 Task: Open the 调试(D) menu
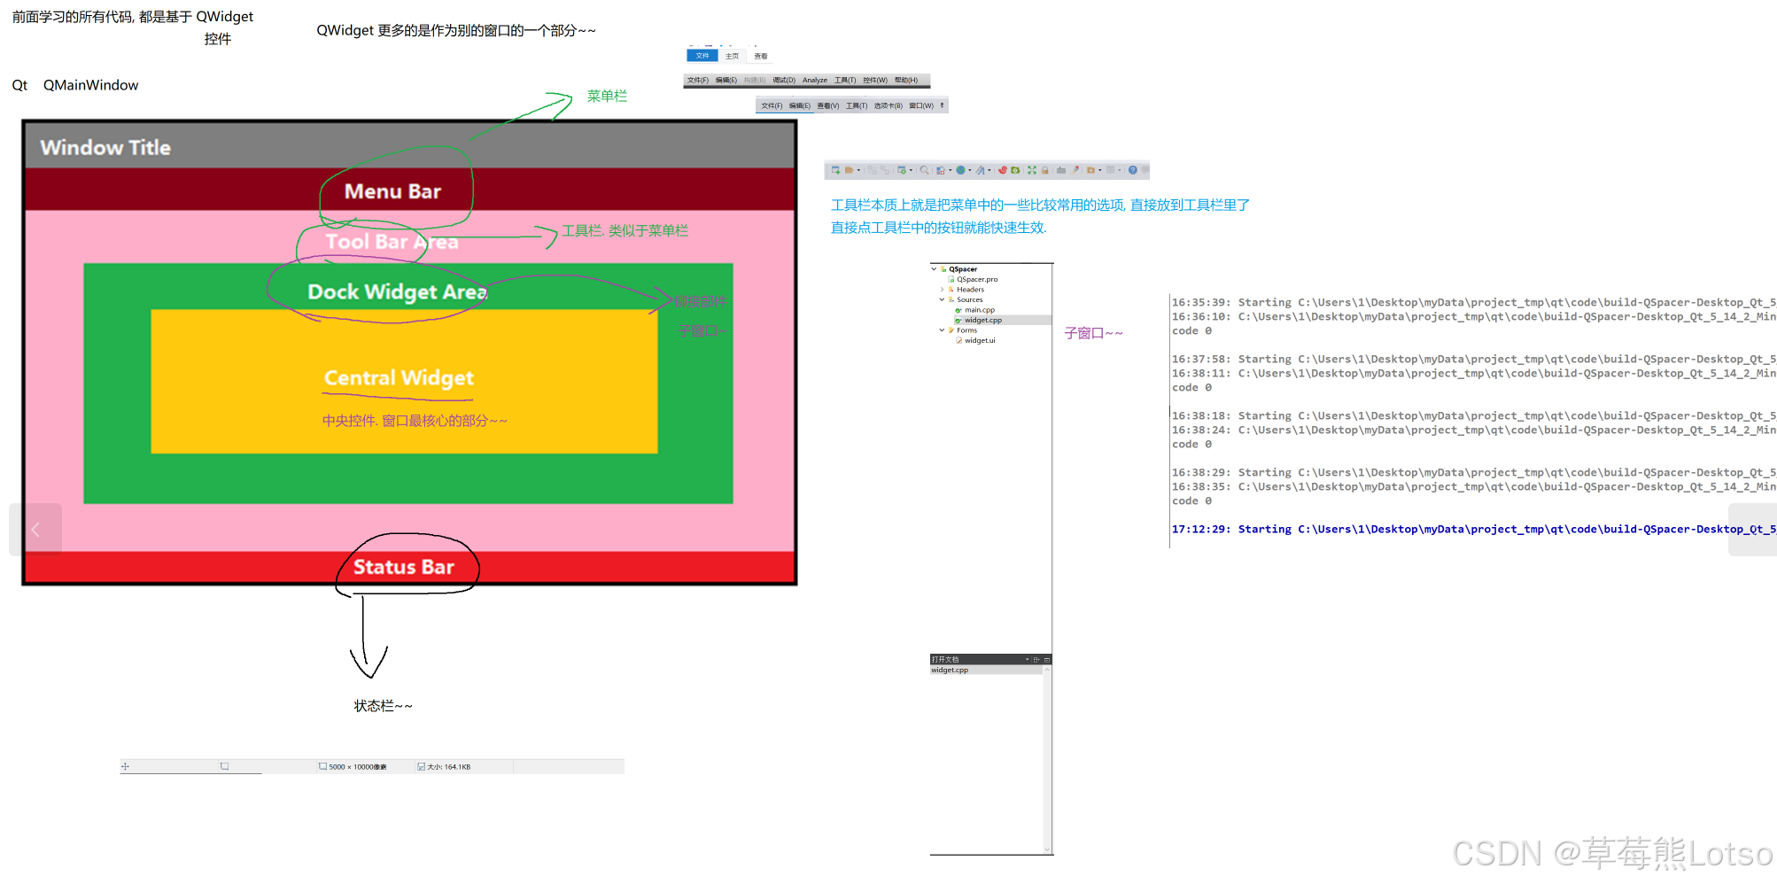784,81
